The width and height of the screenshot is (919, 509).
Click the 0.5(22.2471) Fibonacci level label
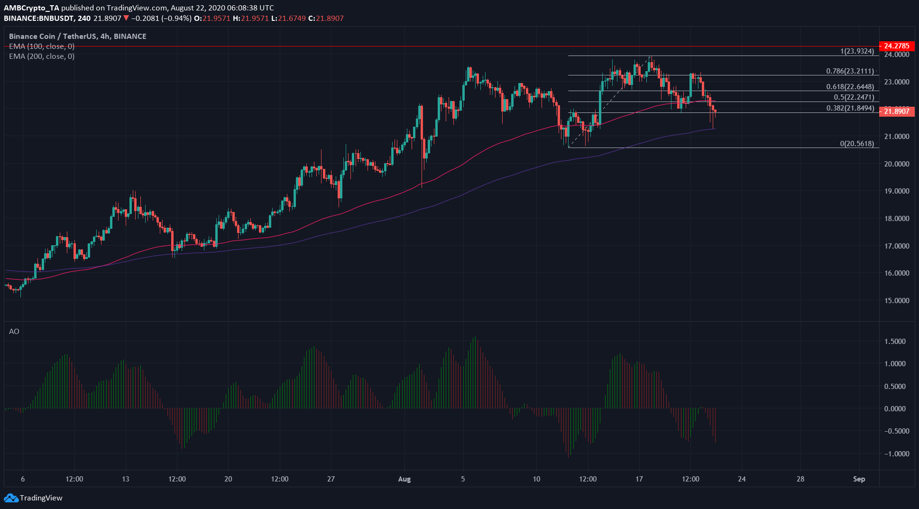pos(854,97)
